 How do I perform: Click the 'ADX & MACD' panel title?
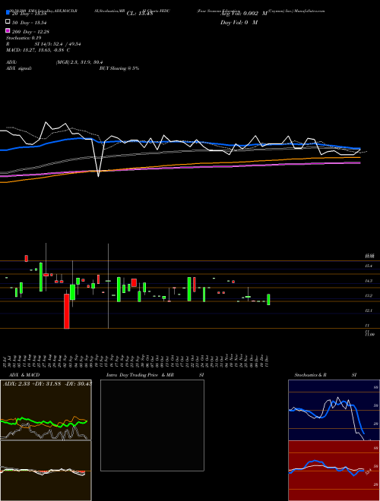click(x=24, y=375)
